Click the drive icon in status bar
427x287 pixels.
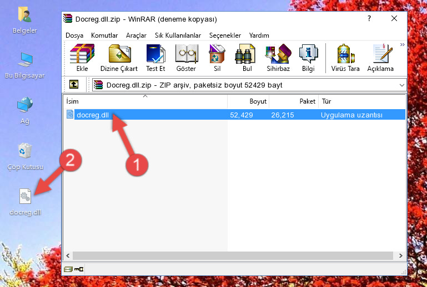(x=68, y=269)
